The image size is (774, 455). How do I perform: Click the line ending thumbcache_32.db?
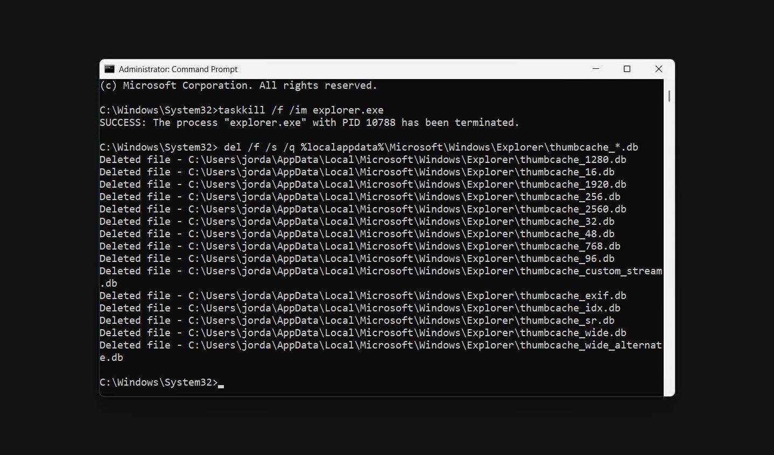coord(357,222)
